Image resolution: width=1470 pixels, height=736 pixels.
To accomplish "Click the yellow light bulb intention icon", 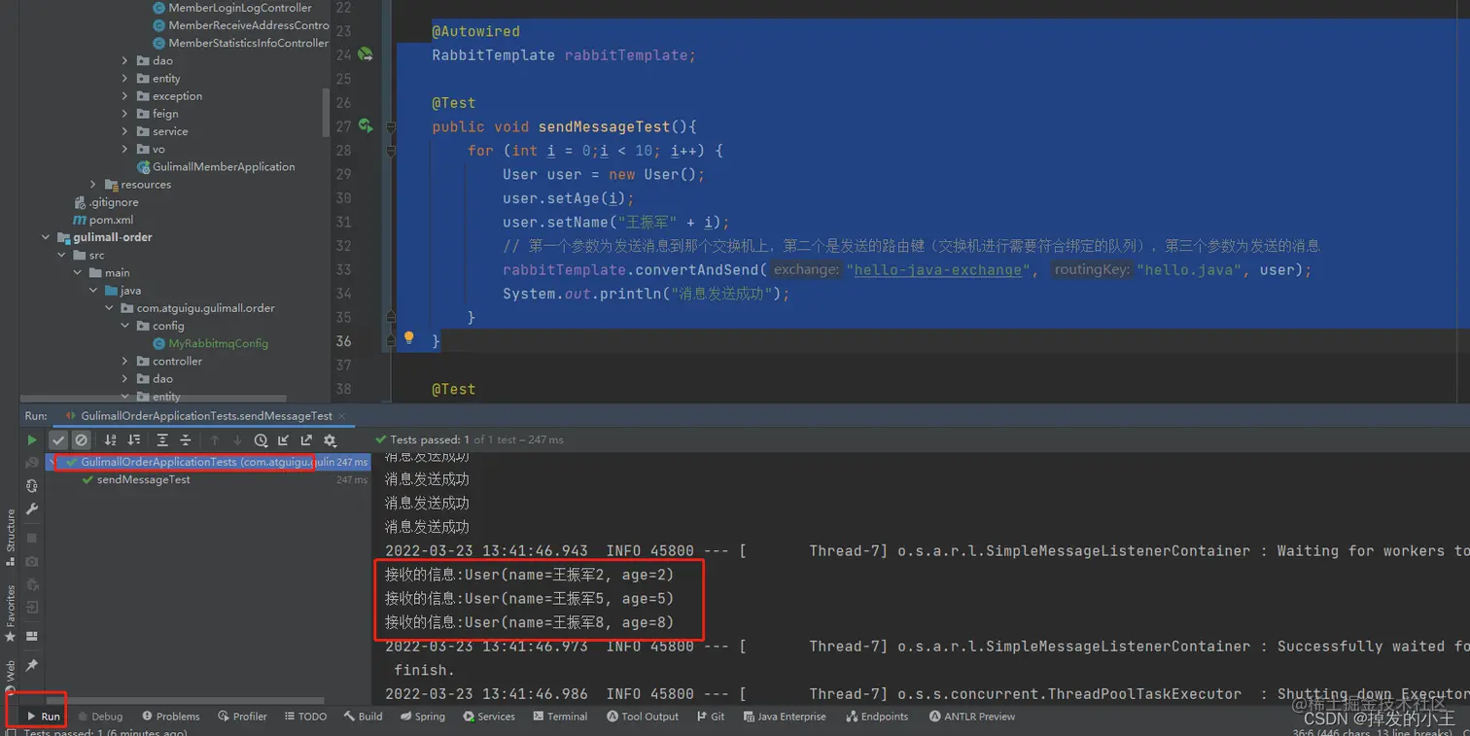I will [409, 338].
